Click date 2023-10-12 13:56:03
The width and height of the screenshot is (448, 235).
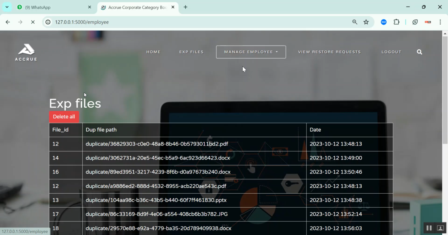[336, 228]
